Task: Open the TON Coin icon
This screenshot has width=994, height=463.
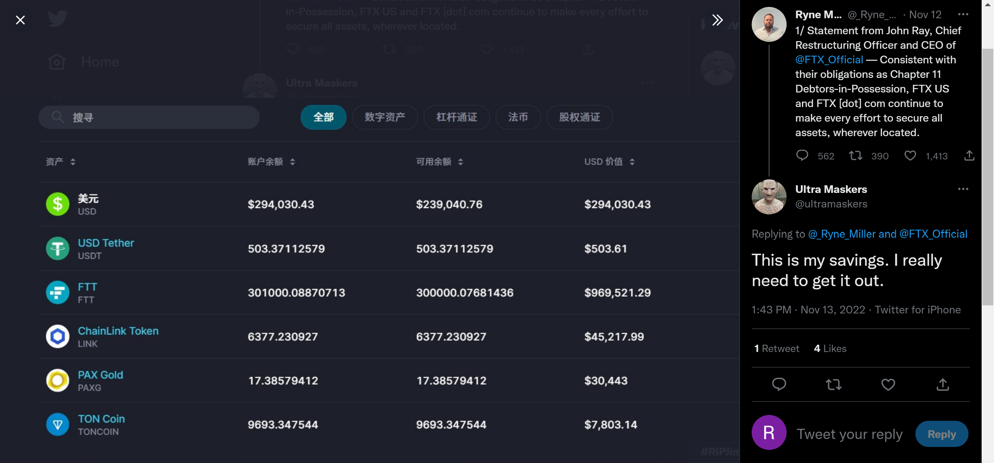Action: pyautogui.click(x=57, y=424)
